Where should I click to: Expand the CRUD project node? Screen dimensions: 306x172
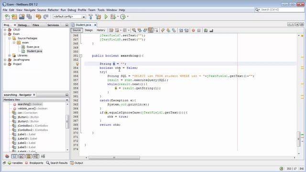click(x=5, y=30)
